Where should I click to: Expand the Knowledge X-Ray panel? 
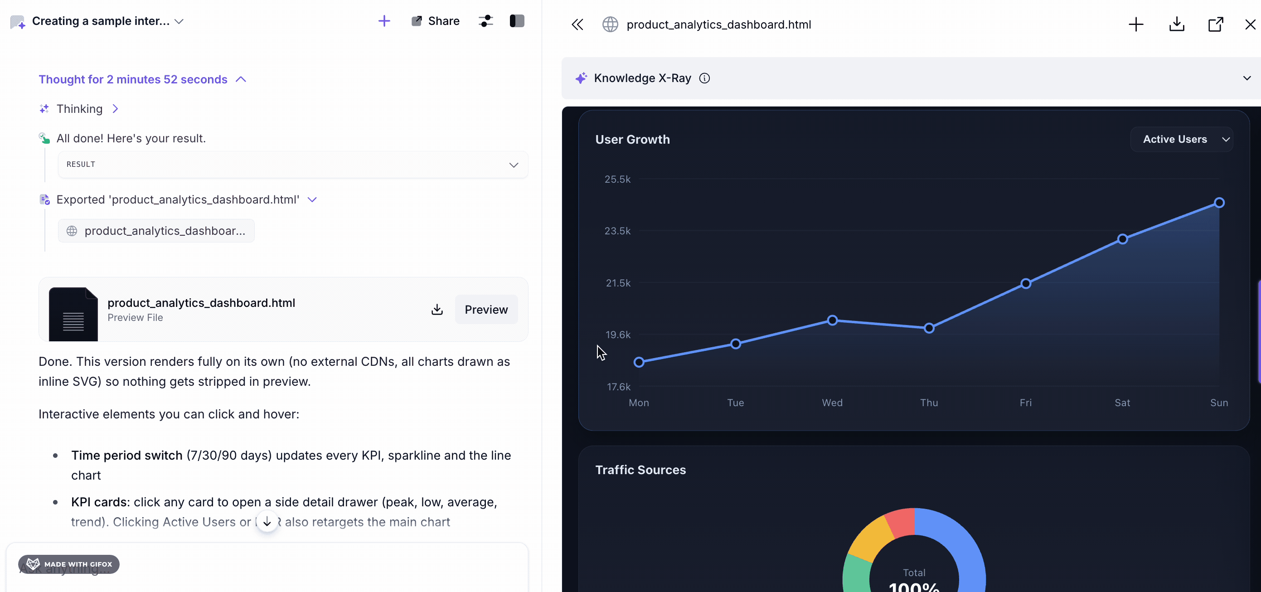click(x=1247, y=78)
